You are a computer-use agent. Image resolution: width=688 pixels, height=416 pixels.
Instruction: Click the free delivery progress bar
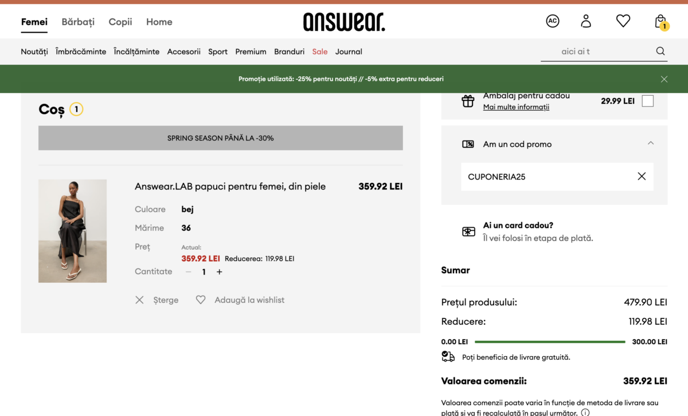coord(550,342)
